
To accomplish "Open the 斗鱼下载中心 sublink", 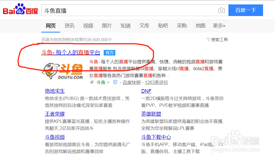I will tap(156, 137).
